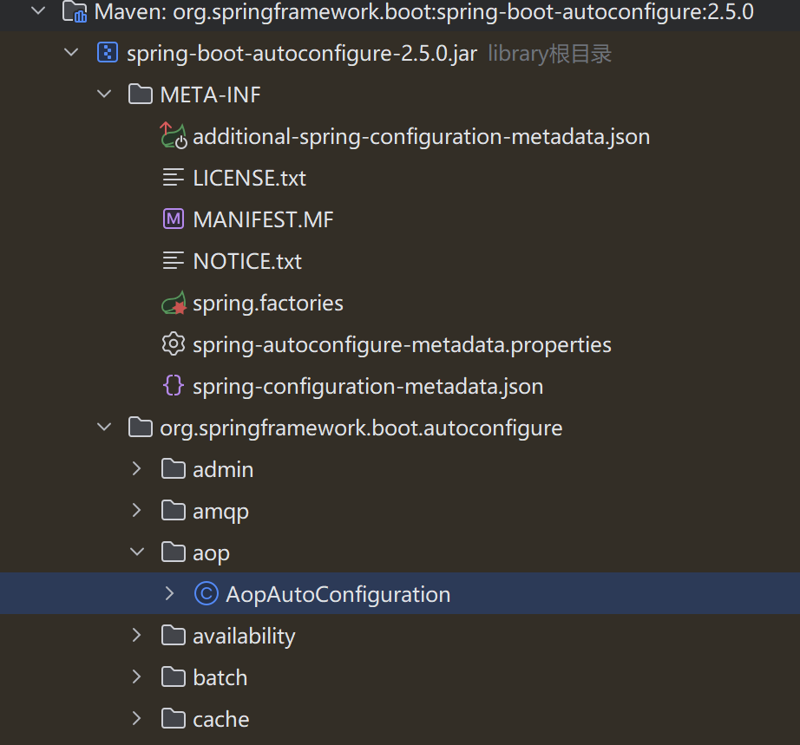This screenshot has width=800, height=745.
Task: Expand the admin package
Action: tap(136, 469)
